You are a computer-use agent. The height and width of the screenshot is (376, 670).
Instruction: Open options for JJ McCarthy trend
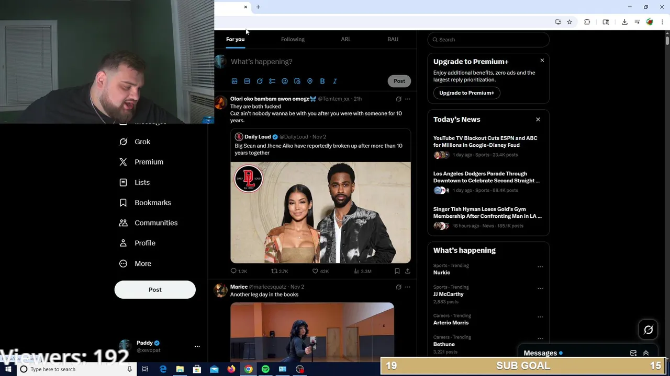(x=540, y=288)
